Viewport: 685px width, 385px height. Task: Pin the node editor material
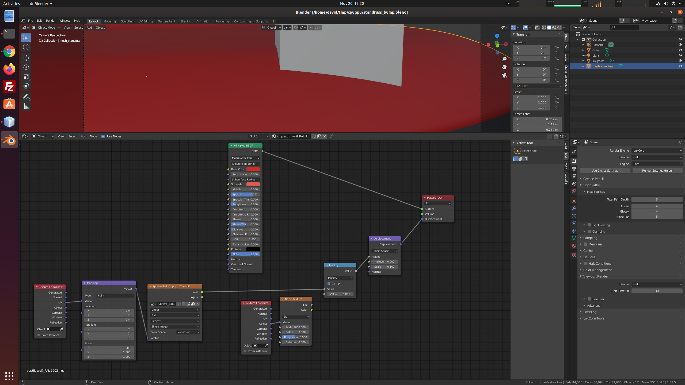point(332,136)
